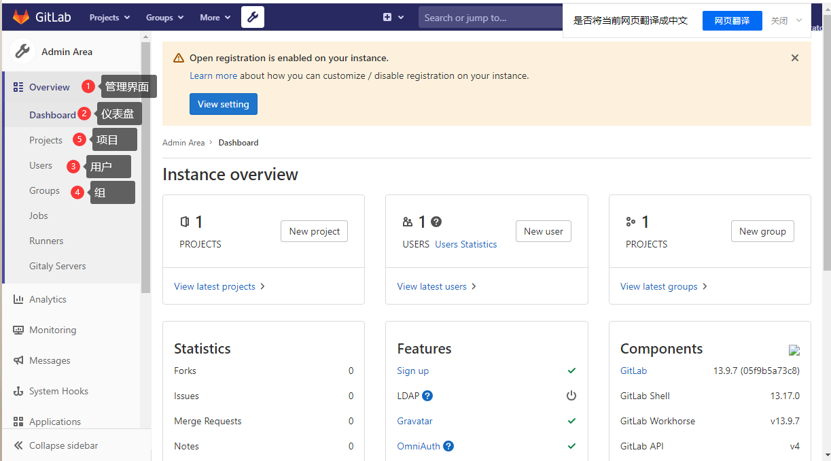Click the Applications grid icon
Viewport: 831px width, 461px height.
point(18,422)
